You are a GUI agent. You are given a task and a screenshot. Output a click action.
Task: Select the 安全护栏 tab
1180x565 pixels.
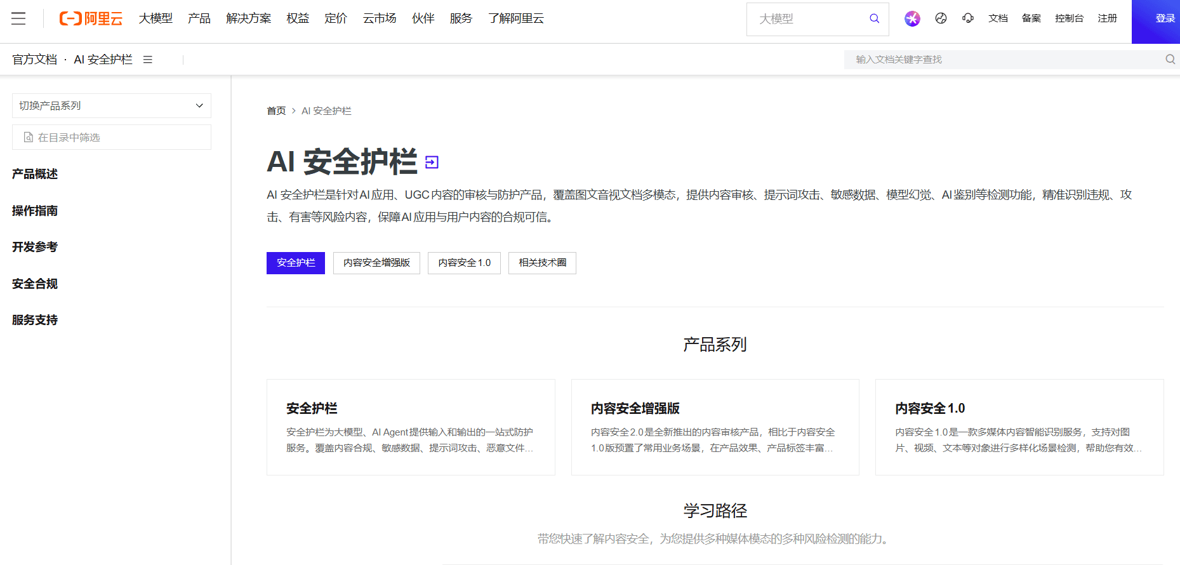296,263
